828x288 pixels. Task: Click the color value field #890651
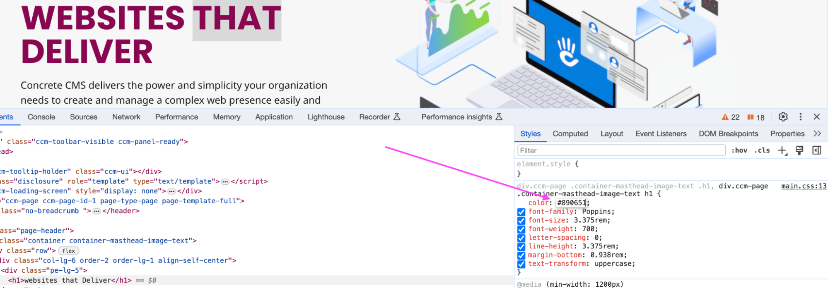tap(572, 203)
